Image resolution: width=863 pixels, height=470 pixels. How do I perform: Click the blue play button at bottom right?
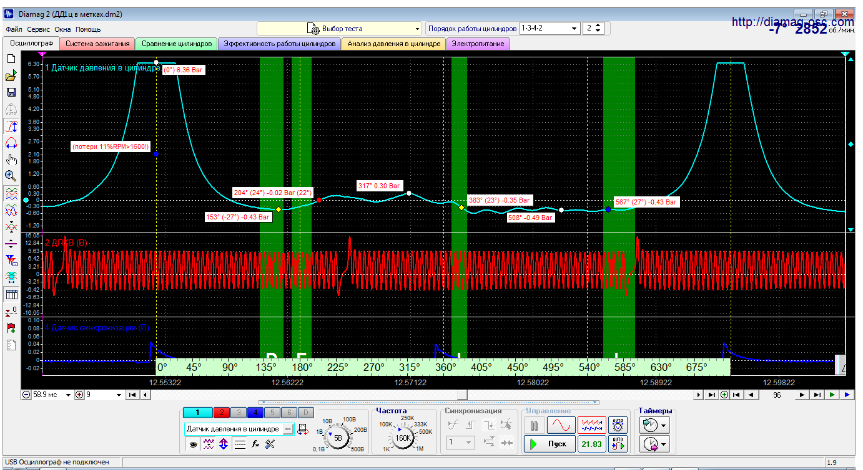[x=847, y=395]
